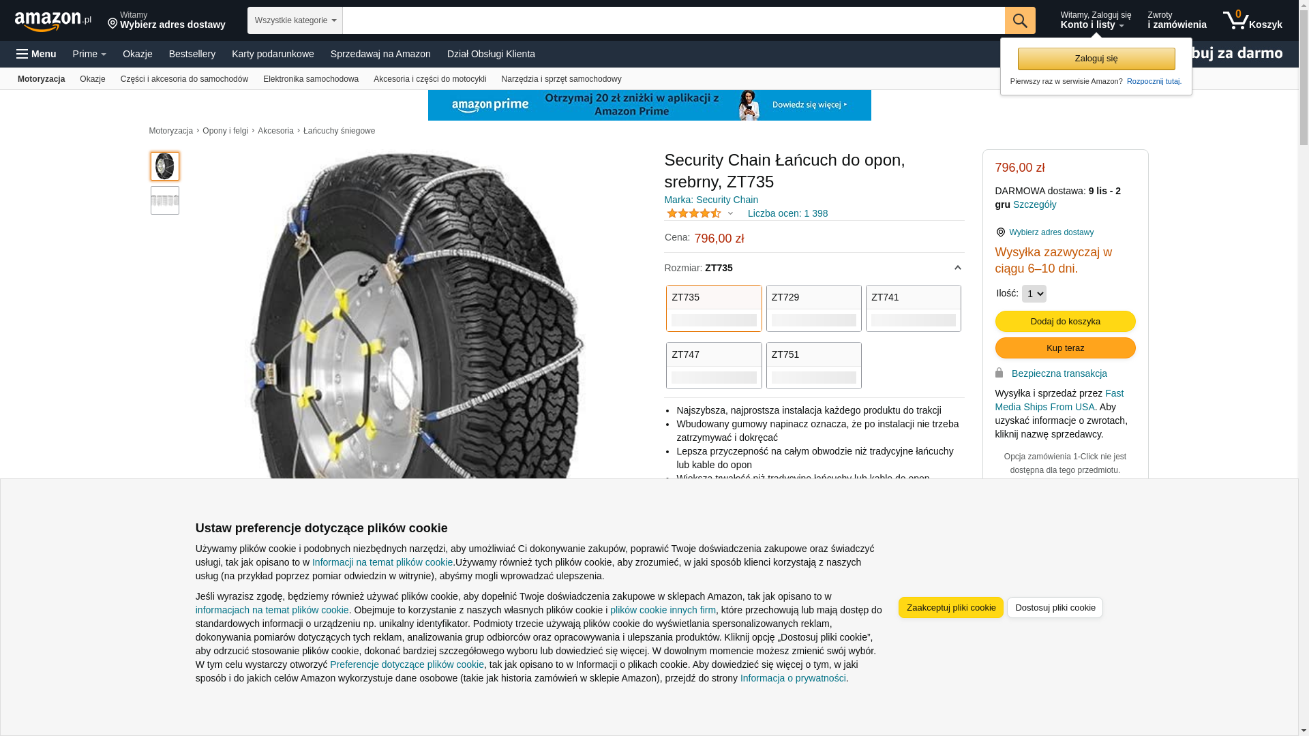Click inside the search input field

pos(674,20)
